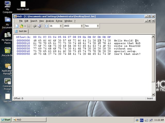Image resolution: width=165 pixels, height=123 pixels.
Task: Select offset row 00000030
Action: coord(23,49)
